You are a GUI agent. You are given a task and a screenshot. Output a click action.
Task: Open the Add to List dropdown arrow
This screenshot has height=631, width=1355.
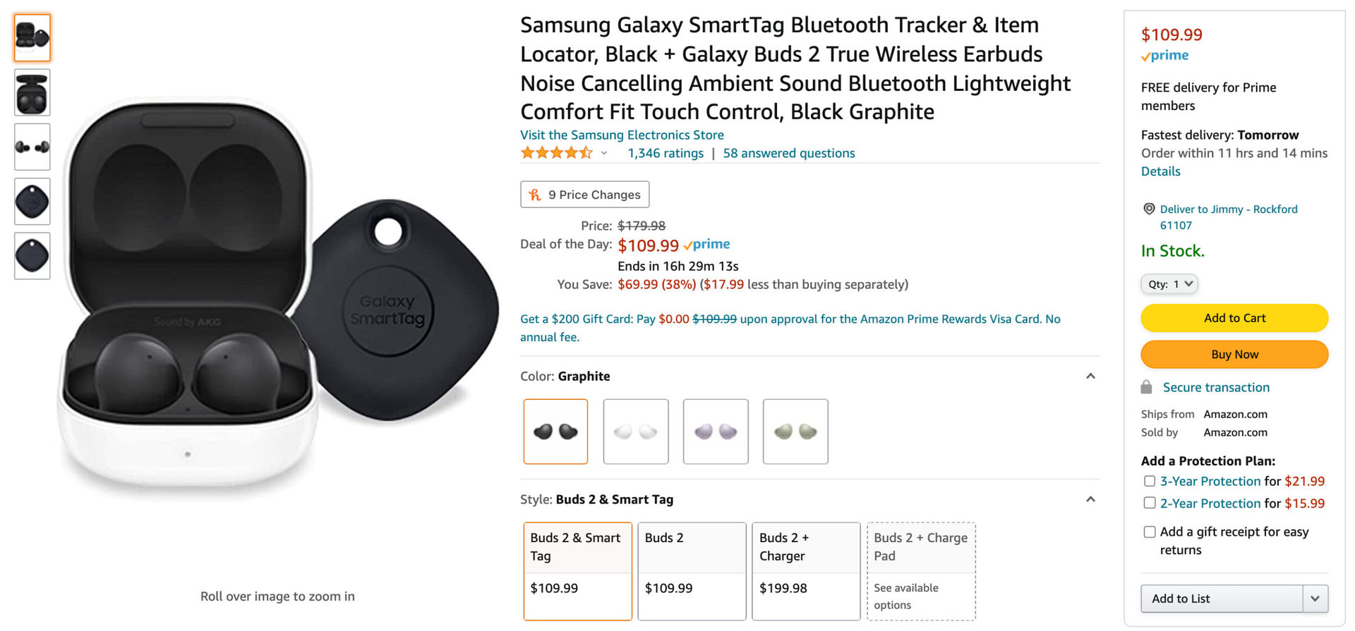coord(1315,599)
